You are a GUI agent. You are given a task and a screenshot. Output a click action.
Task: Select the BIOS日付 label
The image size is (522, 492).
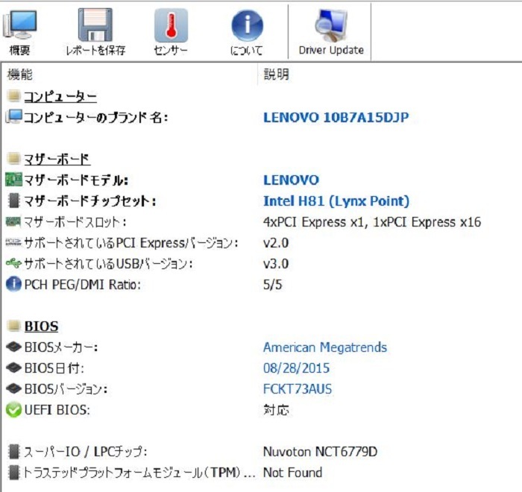(54, 368)
